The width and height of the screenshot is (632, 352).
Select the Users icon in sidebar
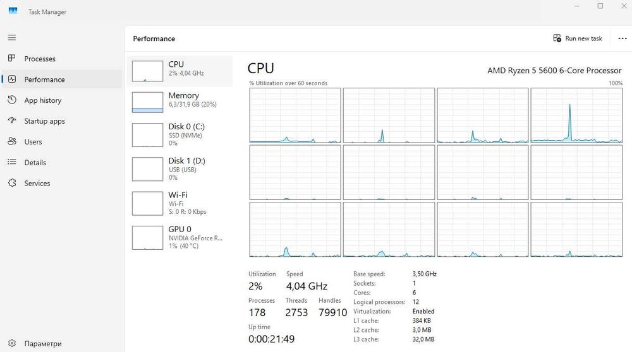coord(12,142)
